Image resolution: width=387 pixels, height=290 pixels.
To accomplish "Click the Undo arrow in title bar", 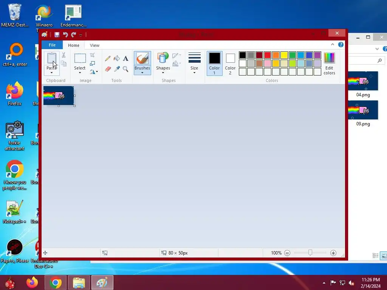I will click(65, 35).
